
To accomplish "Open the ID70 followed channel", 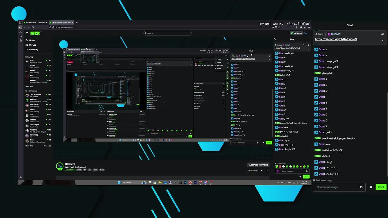I will pos(38,61).
